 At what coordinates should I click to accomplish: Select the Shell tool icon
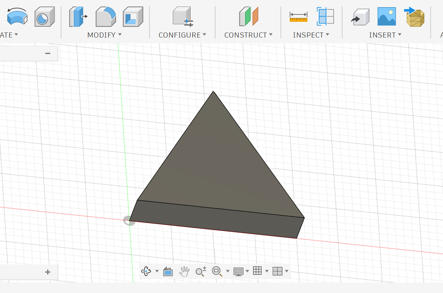[133, 17]
